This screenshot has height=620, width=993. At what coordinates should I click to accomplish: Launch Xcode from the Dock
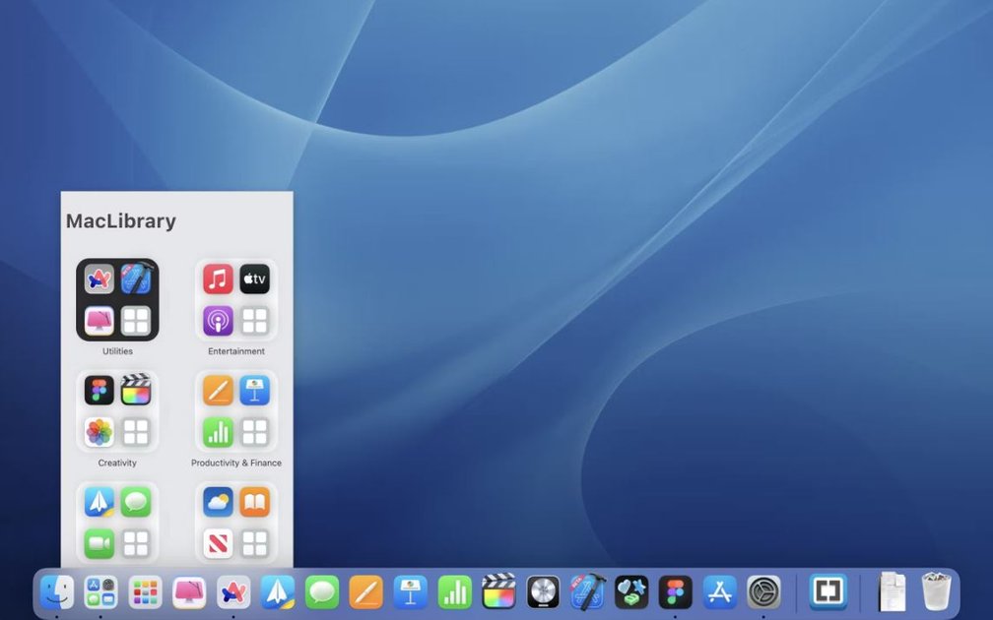pos(588,591)
